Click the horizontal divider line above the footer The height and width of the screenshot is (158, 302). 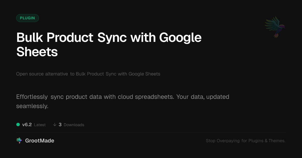click(151, 133)
